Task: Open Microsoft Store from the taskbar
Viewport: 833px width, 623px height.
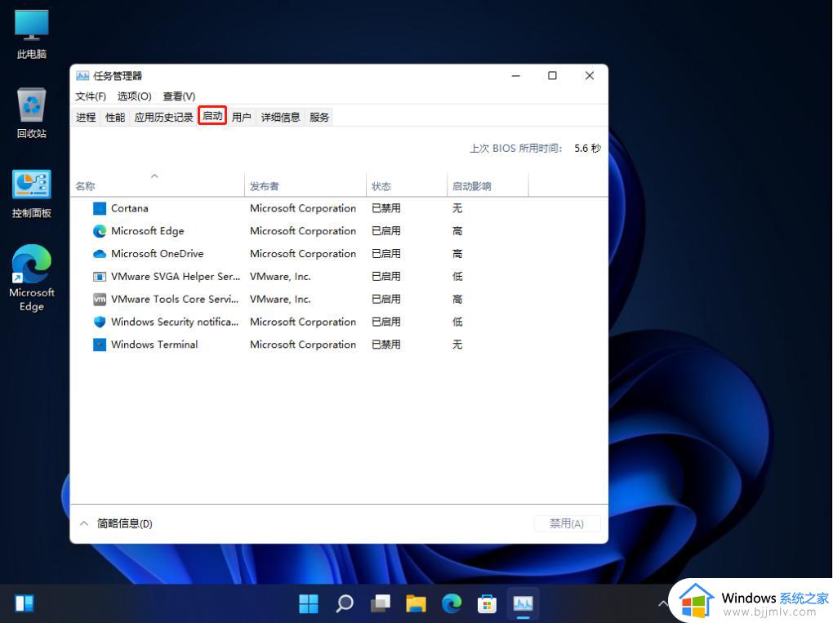Action: (x=488, y=603)
